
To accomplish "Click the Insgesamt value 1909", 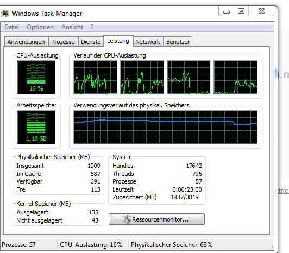I will pyautogui.click(x=94, y=166).
